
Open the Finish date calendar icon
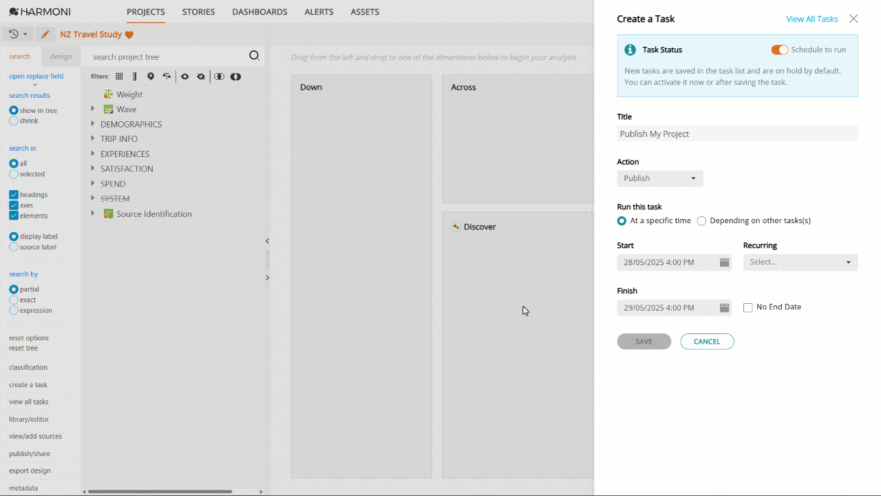tap(724, 308)
